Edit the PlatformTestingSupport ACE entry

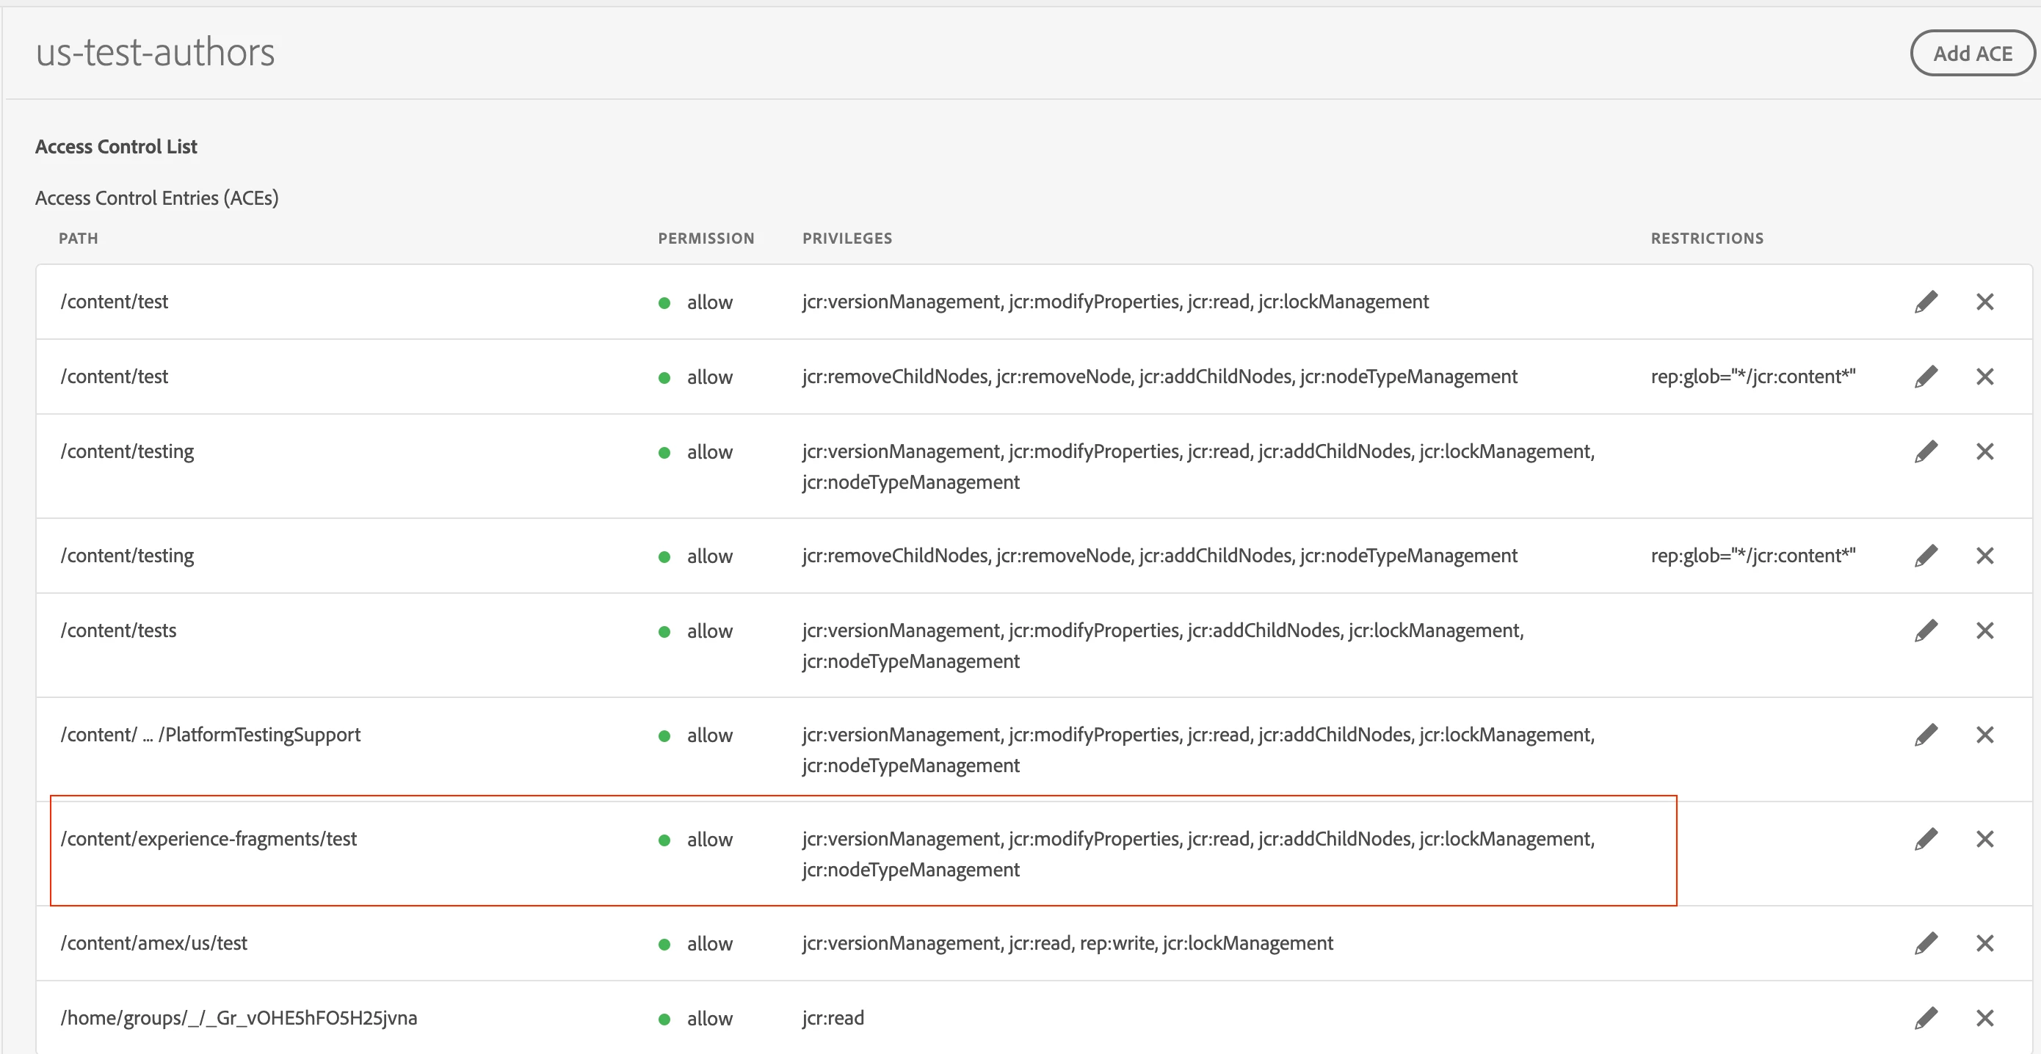[x=1926, y=735]
